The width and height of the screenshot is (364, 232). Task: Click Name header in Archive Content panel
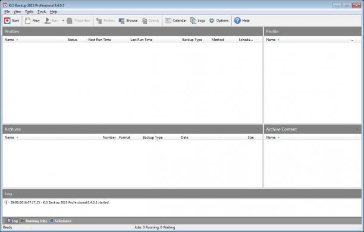(x=271, y=138)
